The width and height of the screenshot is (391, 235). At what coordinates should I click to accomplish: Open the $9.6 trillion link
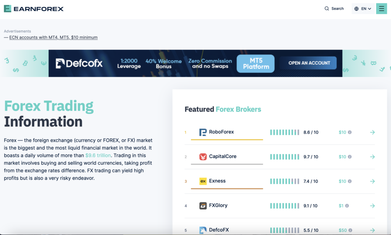[x=98, y=156]
